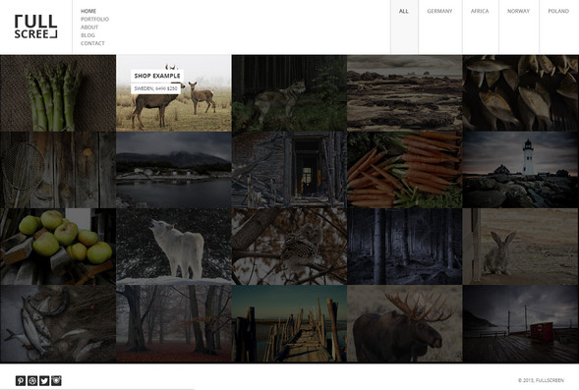This screenshot has height=390, width=579.
Task: Open the Twitter social icon
Action: point(44,380)
